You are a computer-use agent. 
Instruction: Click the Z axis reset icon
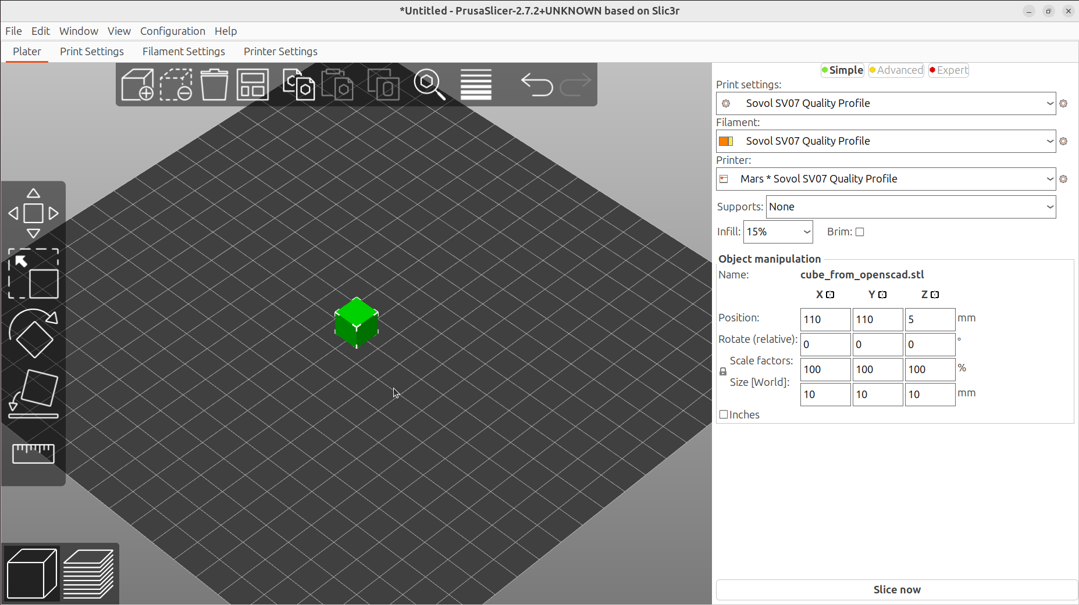click(935, 295)
